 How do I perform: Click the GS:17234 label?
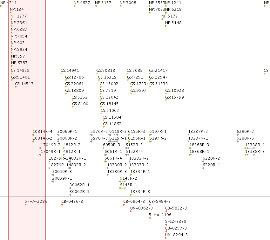pos(139,84)
